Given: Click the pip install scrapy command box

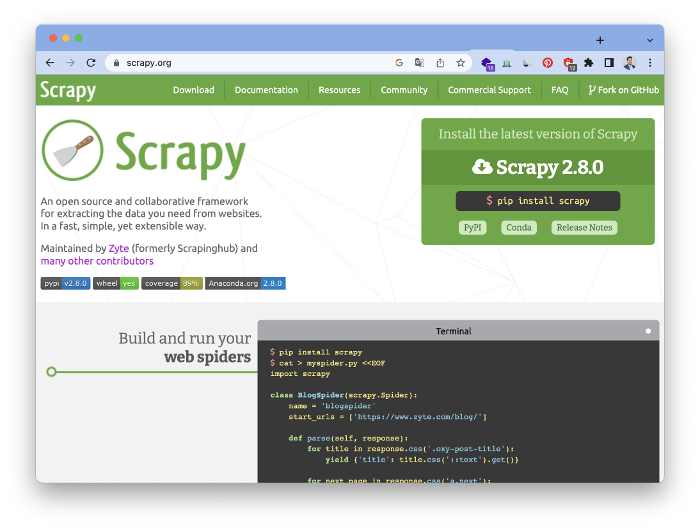Looking at the screenshot, I should tap(538, 201).
